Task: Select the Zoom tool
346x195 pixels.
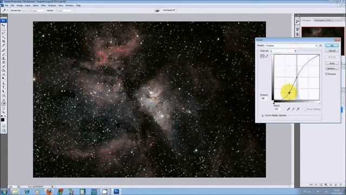Action: (x=3, y=112)
